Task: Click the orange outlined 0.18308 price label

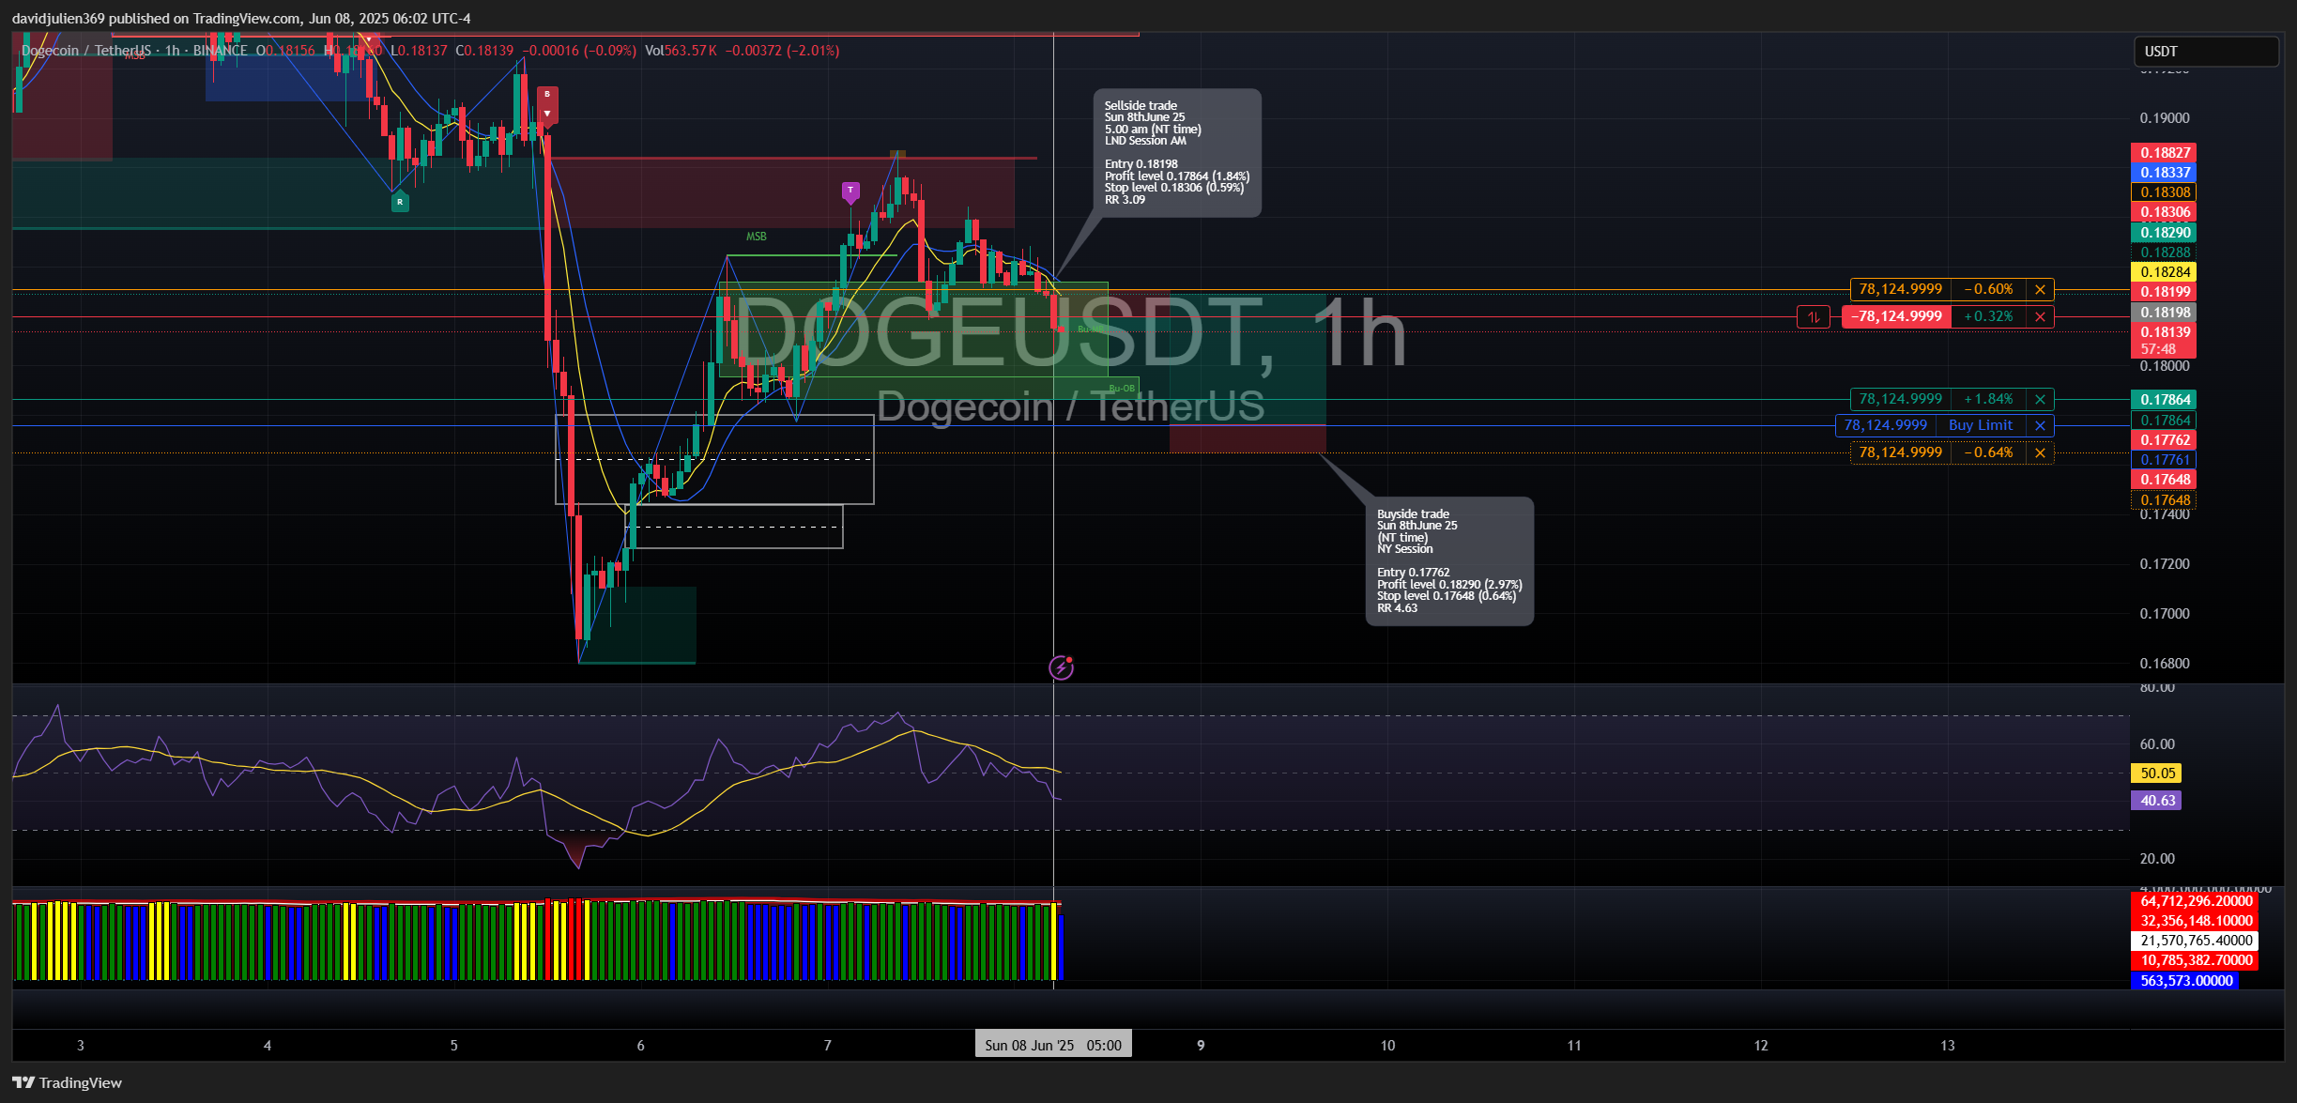Action: click(2164, 192)
